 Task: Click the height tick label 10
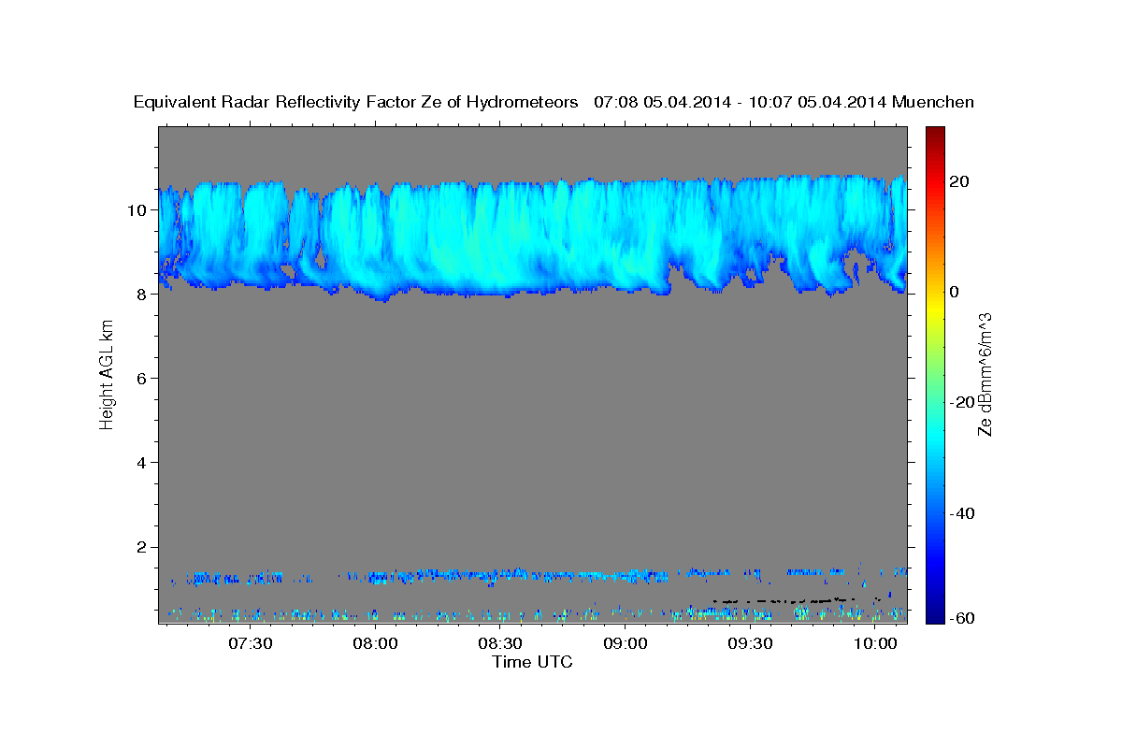tap(137, 209)
